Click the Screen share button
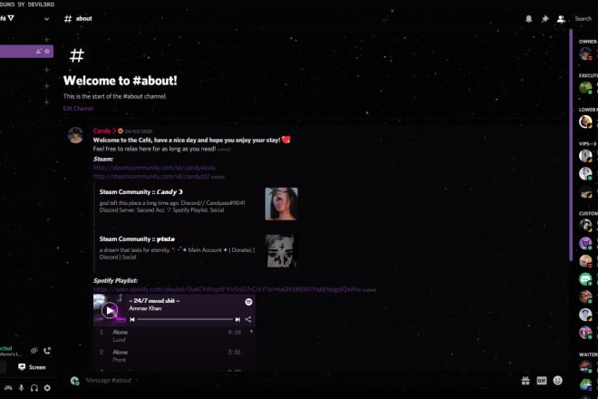598x399 pixels. (x=33, y=367)
